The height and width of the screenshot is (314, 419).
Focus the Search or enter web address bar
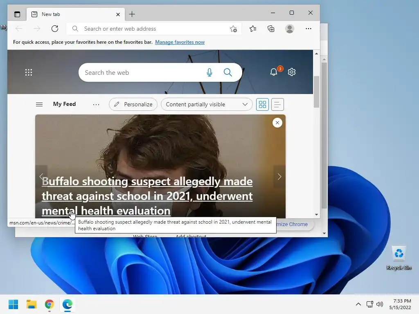pyautogui.click(x=154, y=29)
